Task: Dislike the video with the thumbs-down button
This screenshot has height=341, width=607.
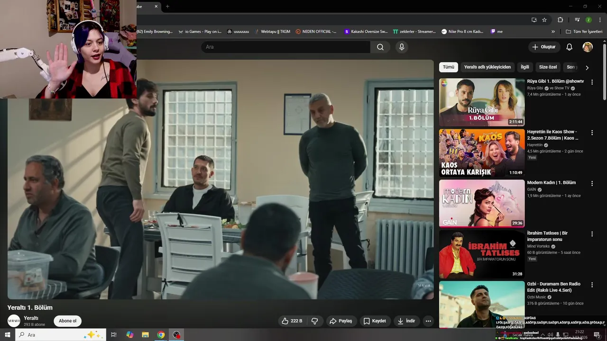Action: click(315, 321)
